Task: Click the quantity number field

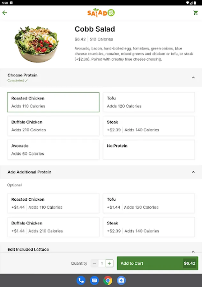Action: click(102, 263)
